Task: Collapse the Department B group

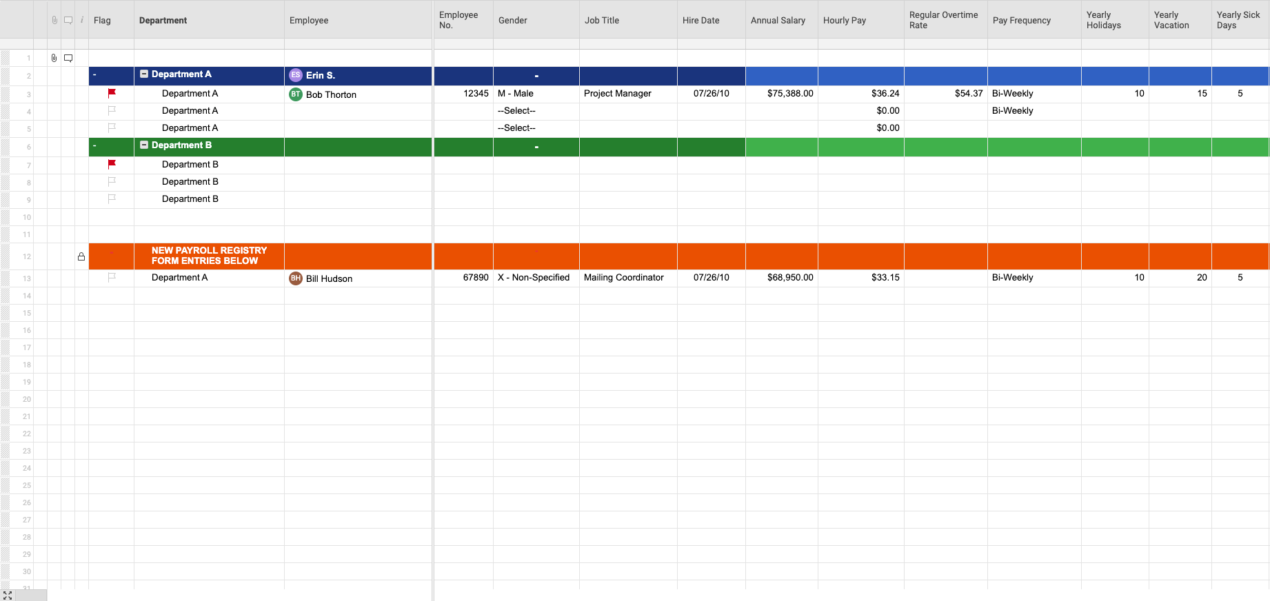Action: click(x=144, y=145)
